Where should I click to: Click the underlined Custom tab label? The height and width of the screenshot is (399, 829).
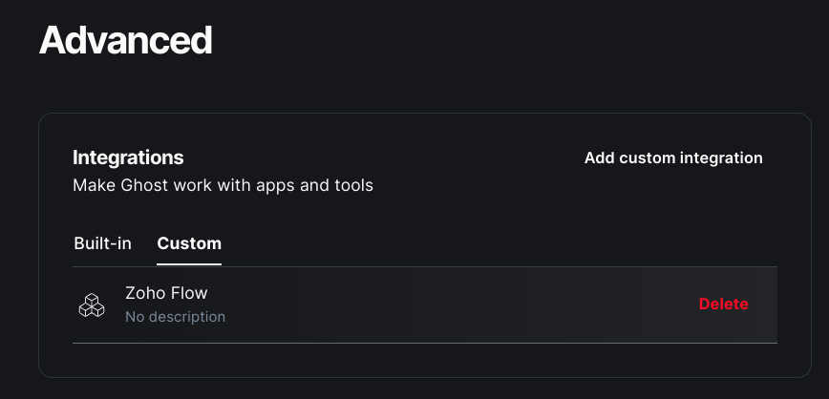point(189,243)
